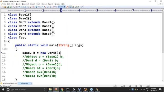Open the Help menu
Screen dimensions: 164x92
63,4
